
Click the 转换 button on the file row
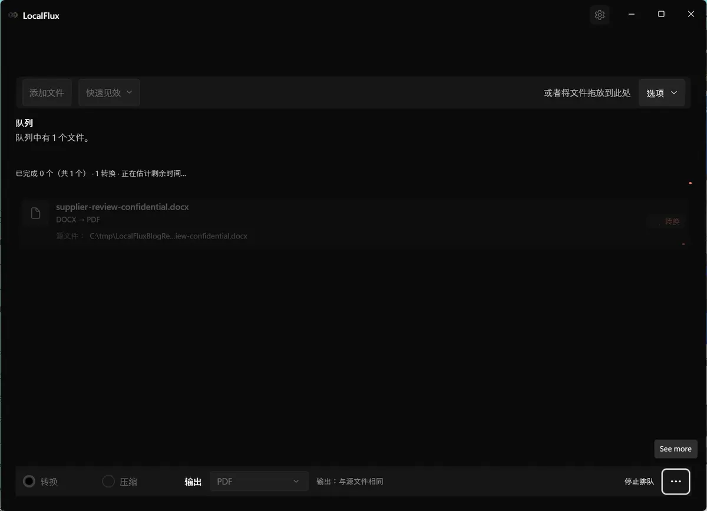[668, 221]
